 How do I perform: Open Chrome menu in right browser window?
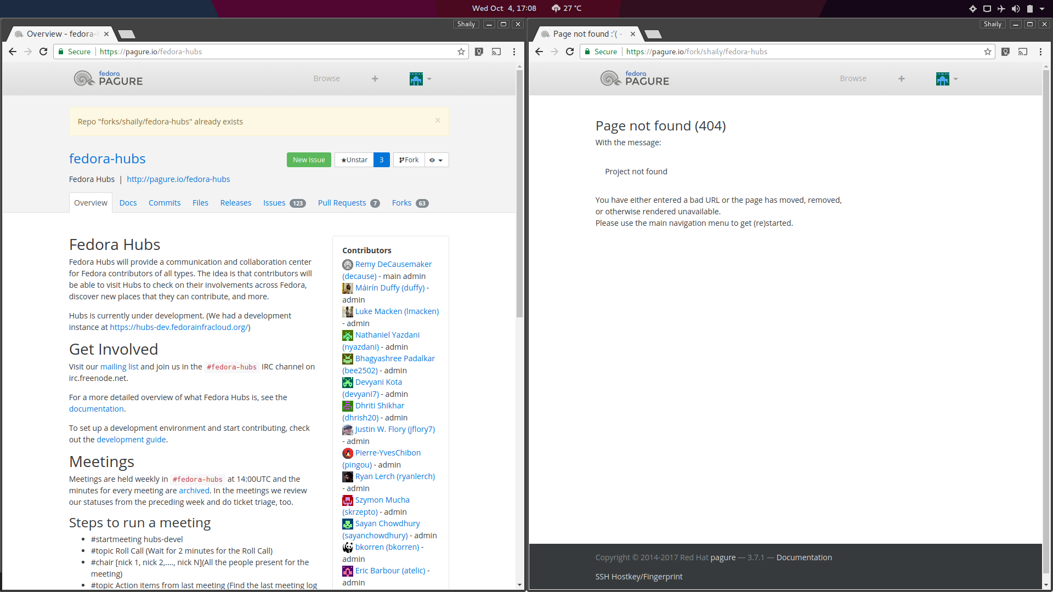(x=1040, y=52)
